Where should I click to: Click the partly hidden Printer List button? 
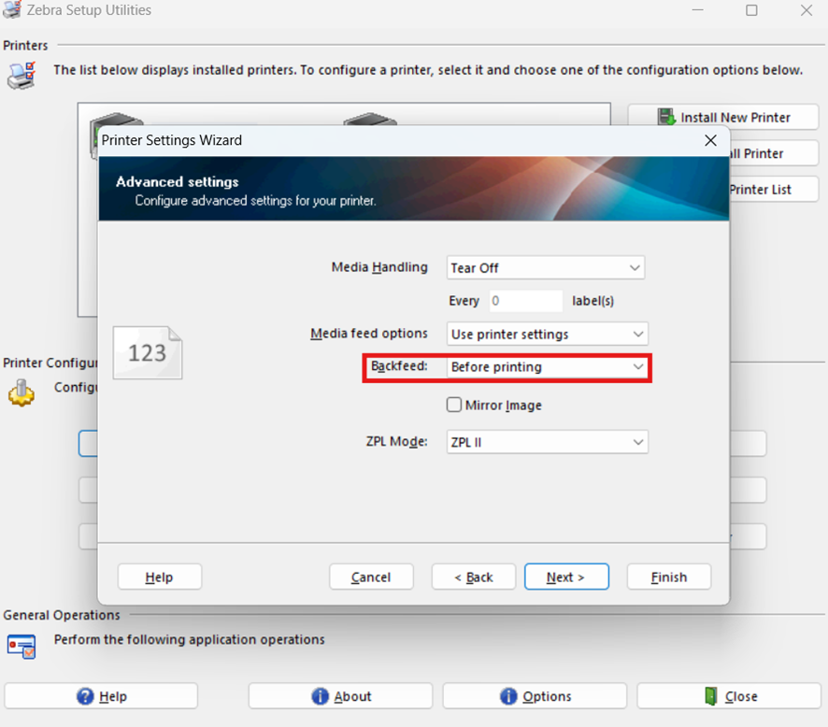tap(774, 189)
